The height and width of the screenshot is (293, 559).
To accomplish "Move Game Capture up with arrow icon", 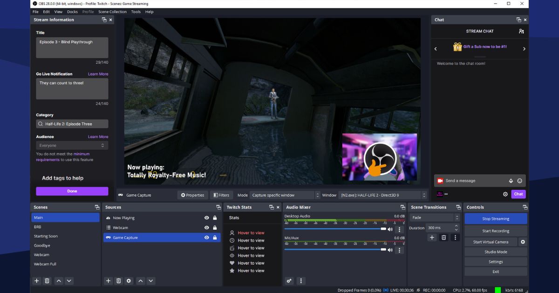I will pos(140,281).
